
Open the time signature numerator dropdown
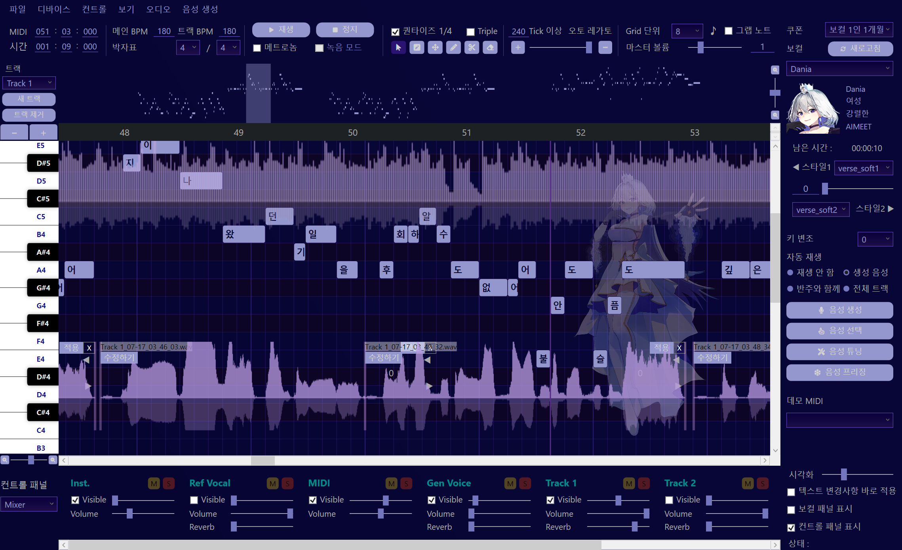point(188,47)
